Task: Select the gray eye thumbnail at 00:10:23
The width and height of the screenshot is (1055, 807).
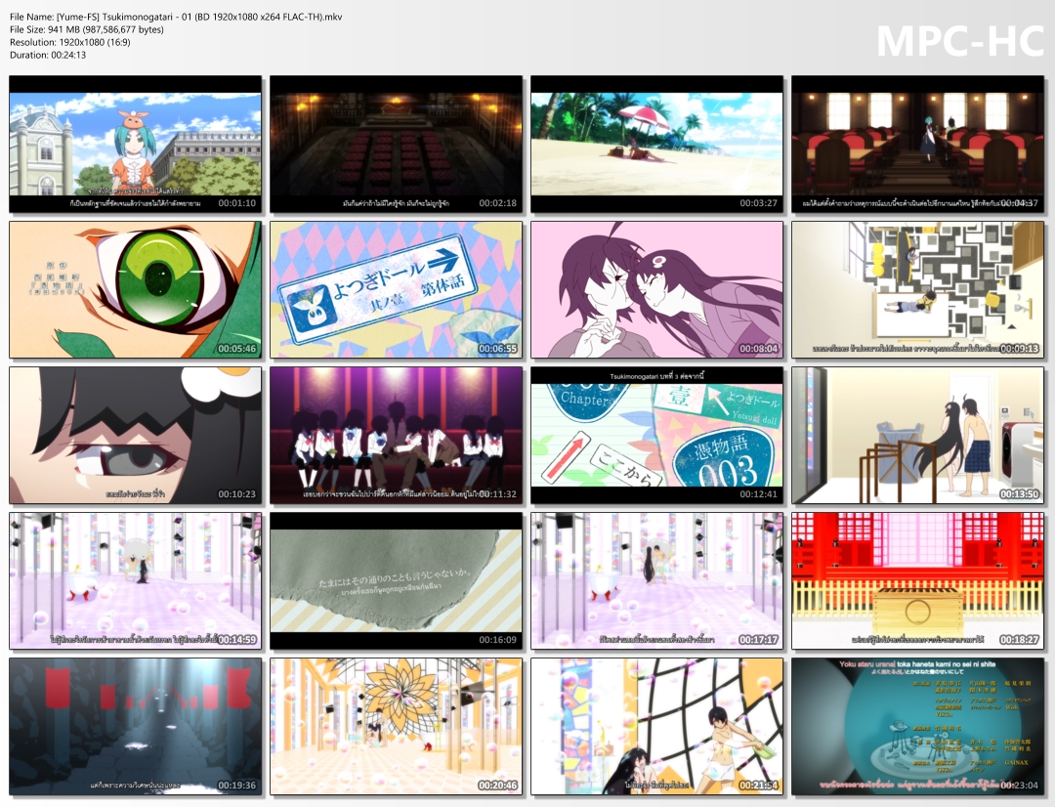Action: 135,436
